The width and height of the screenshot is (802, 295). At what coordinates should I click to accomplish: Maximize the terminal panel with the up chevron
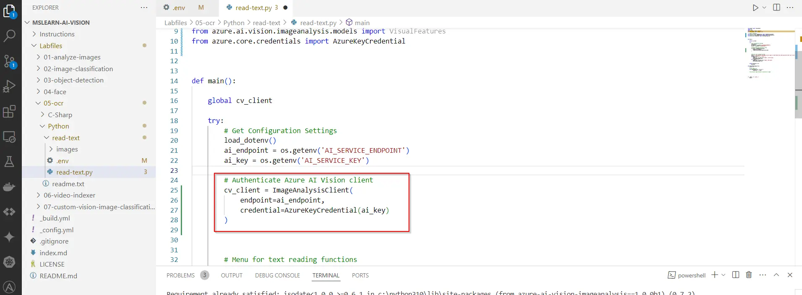(x=776, y=275)
